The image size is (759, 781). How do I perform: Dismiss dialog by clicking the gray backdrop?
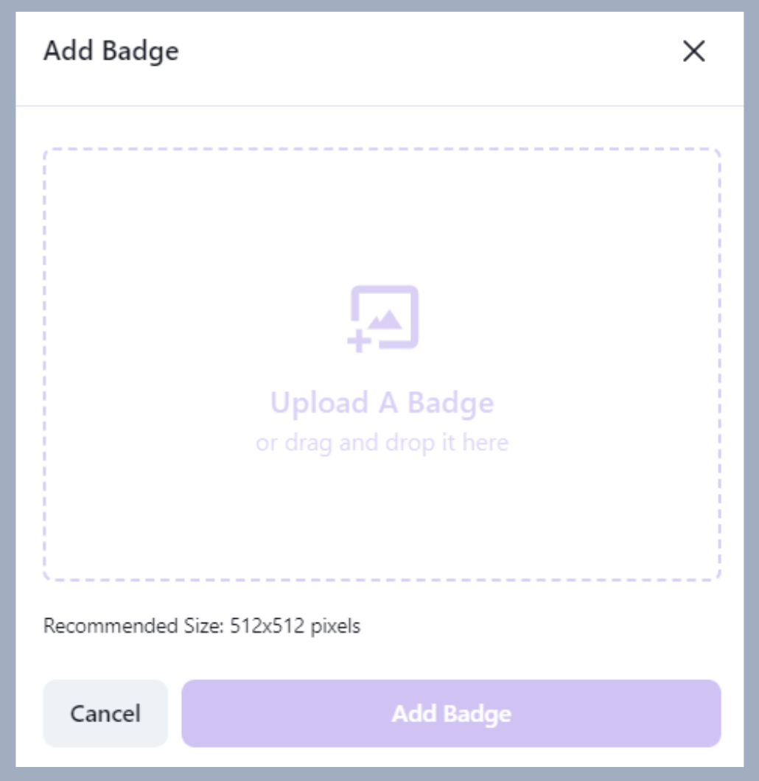pos(7,390)
